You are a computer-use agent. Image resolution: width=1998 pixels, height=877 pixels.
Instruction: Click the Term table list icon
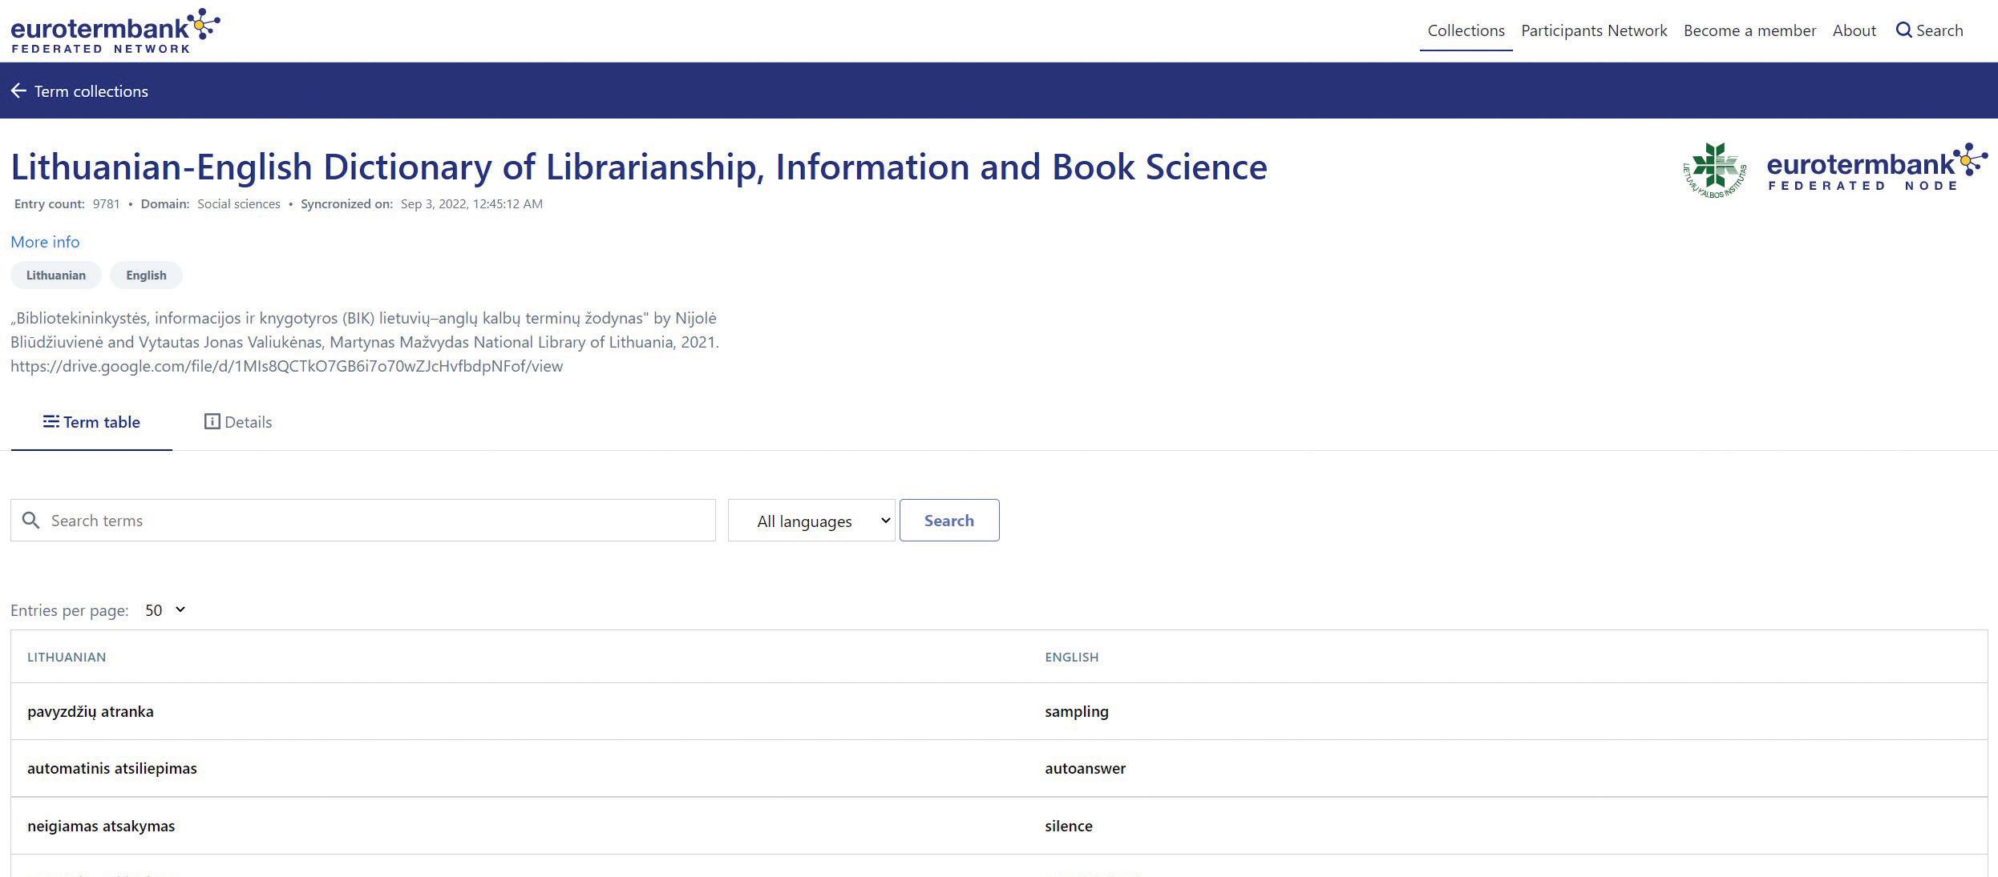[x=51, y=422]
